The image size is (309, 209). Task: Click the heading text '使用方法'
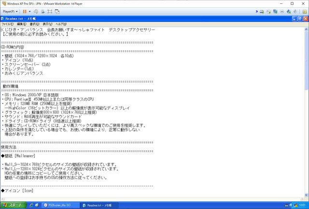tap(9, 147)
